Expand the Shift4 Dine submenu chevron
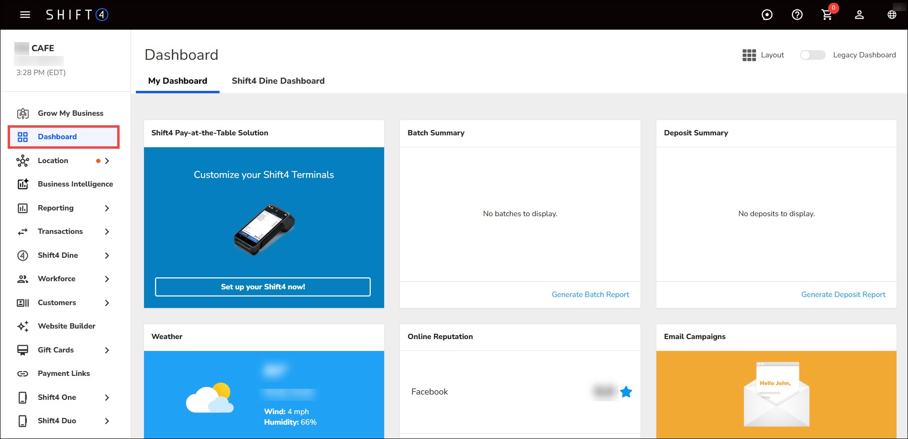This screenshot has height=439, width=908. tap(107, 255)
